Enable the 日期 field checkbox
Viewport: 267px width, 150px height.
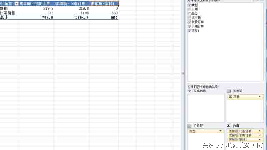(189, 9)
